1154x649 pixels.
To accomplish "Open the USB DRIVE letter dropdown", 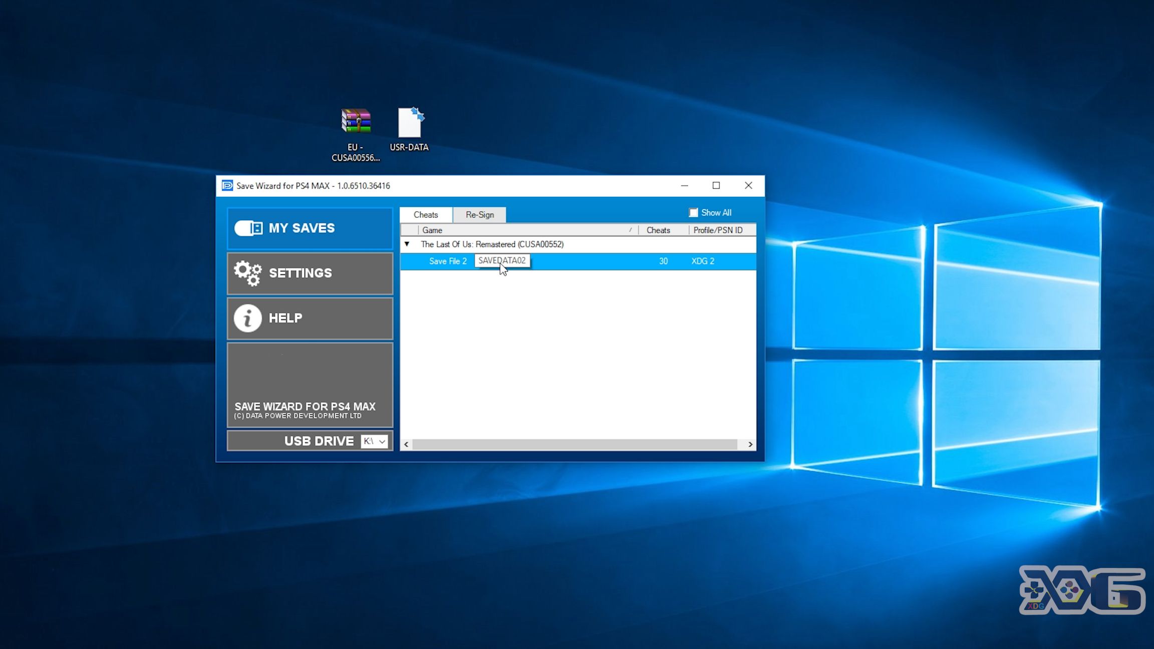I will click(374, 441).
